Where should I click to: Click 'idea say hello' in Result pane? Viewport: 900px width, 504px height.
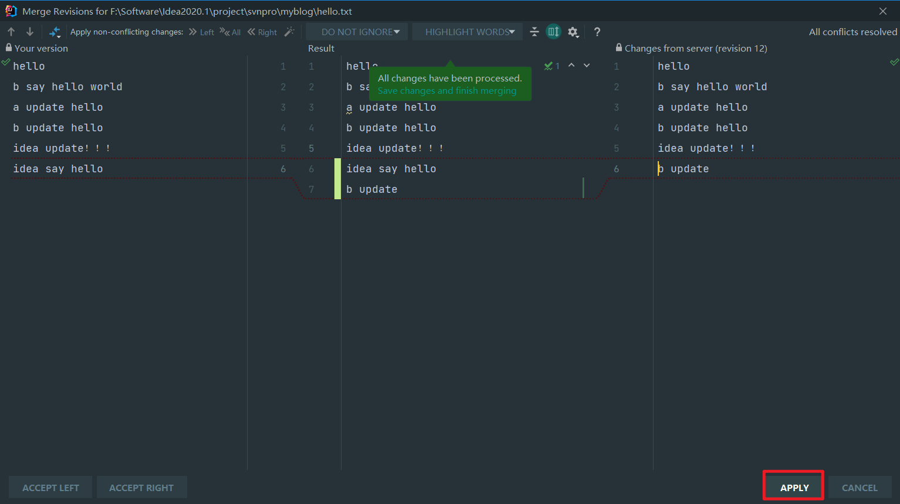click(391, 169)
